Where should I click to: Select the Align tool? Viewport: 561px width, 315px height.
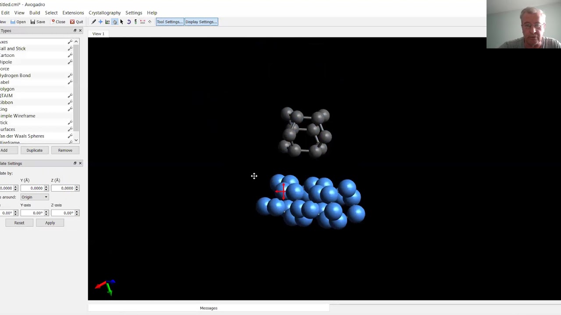(149, 22)
